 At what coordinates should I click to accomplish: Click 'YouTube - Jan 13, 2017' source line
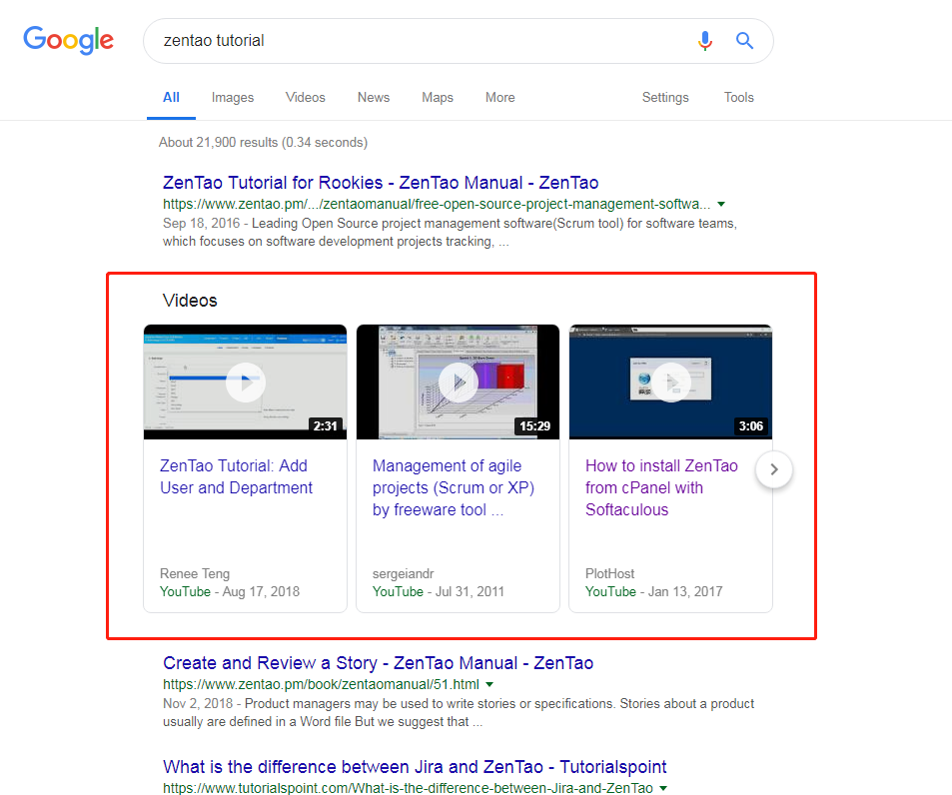point(654,591)
